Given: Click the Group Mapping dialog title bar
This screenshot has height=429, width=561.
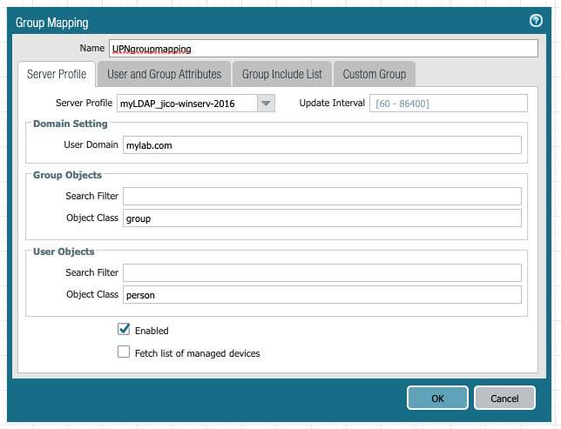Looking at the screenshot, I should point(261,22).
